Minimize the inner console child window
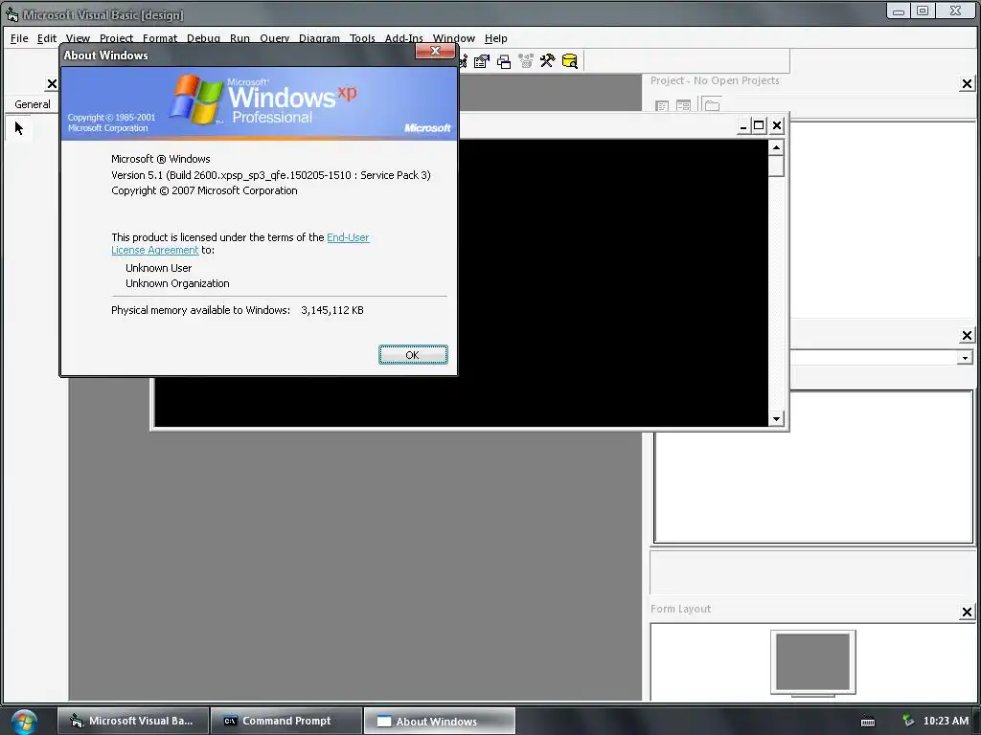Viewport: 981px width, 735px height. [x=742, y=125]
